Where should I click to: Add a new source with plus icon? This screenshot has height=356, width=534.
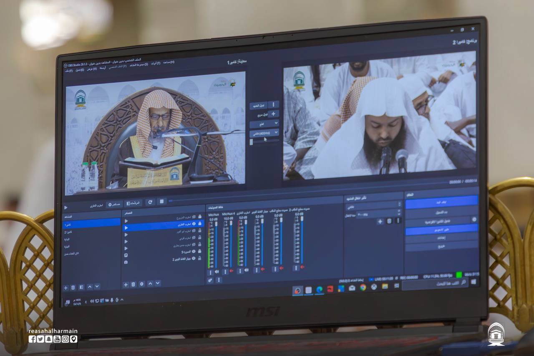126,285
